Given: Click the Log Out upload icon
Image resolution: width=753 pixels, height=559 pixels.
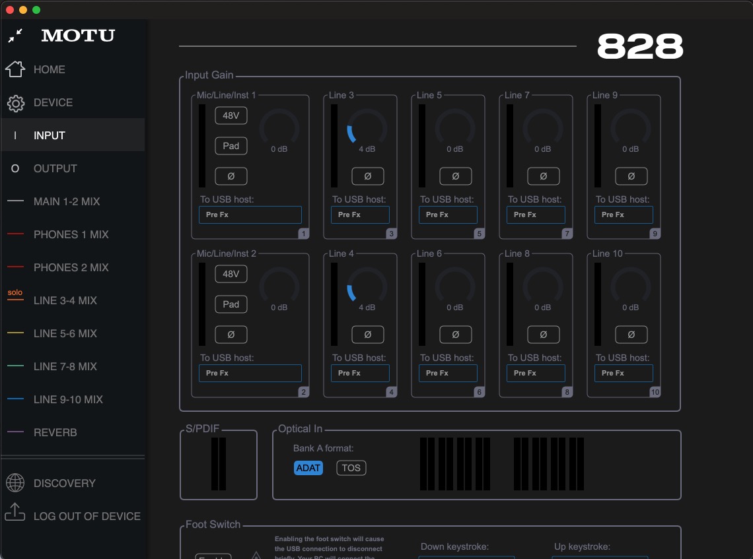Looking at the screenshot, I should [x=15, y=512].
